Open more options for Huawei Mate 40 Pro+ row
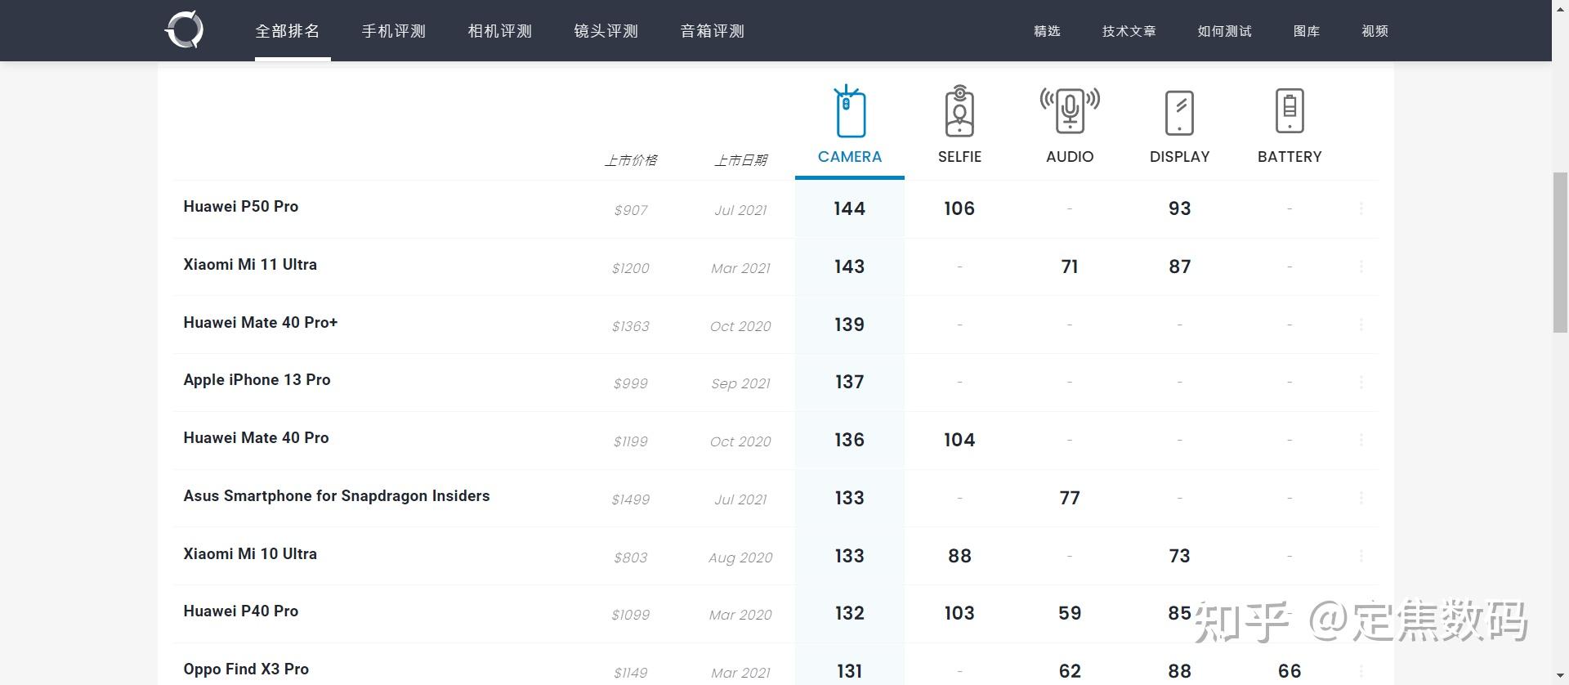1569x685 pixels. pos(1361,325)
